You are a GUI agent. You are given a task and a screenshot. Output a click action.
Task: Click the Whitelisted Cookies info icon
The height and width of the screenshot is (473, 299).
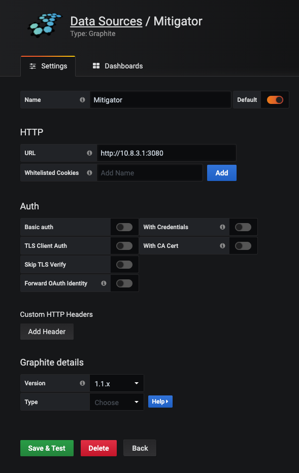coord(89,172)
